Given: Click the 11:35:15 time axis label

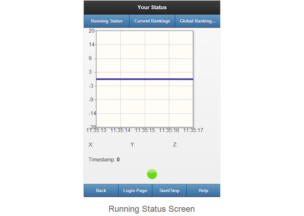Looking at the screenshot, I should 145,130.
